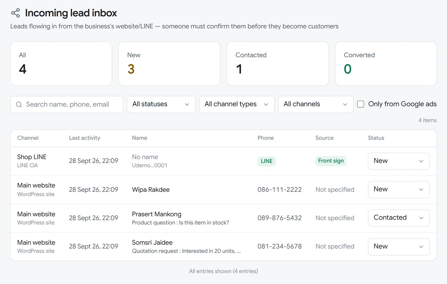Click the Quotation request message preview
Image resolution: width=447 pixels, height=284 pixels.
tap(186, 251)
